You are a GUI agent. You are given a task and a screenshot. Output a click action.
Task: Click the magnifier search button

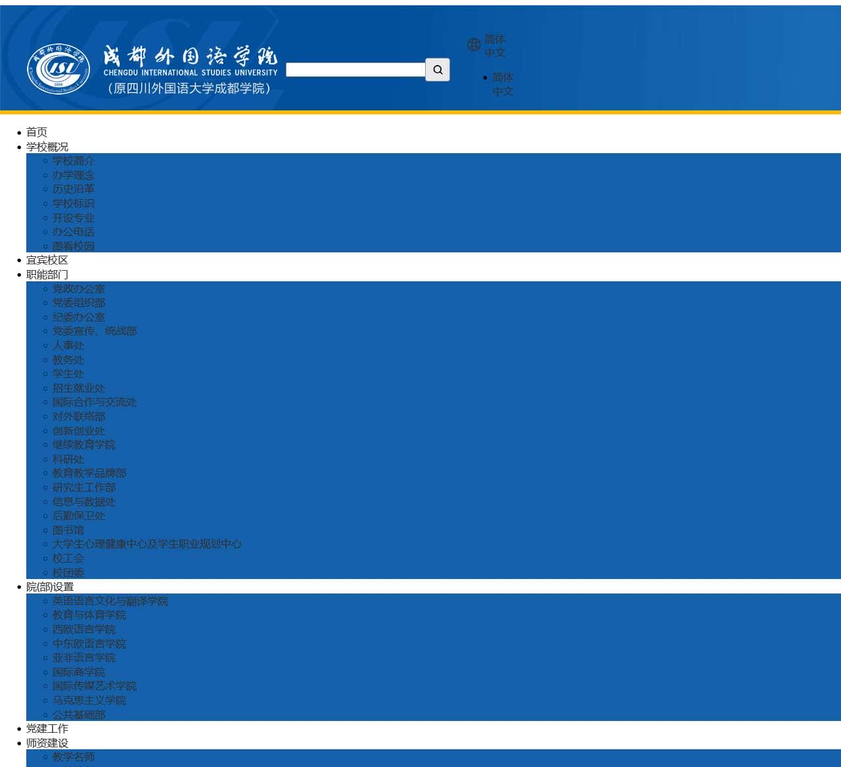click(x=438, y=70)
